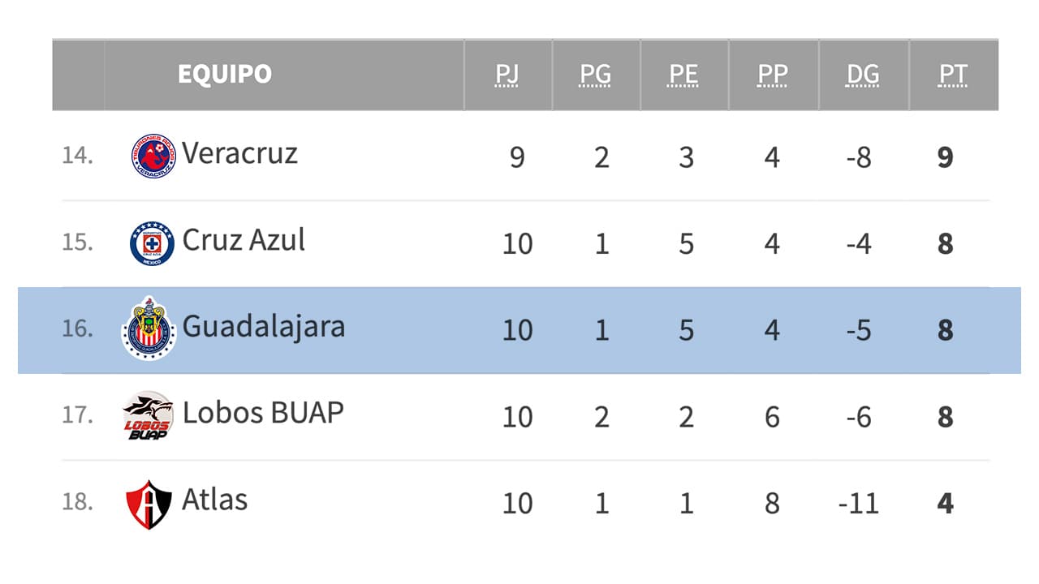
Task: Click position number 14 in the table
Action: click(77, 156)
